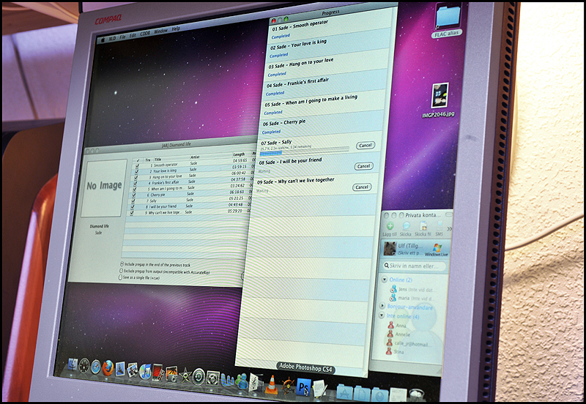Select offline contact Stina

(396, 351)
